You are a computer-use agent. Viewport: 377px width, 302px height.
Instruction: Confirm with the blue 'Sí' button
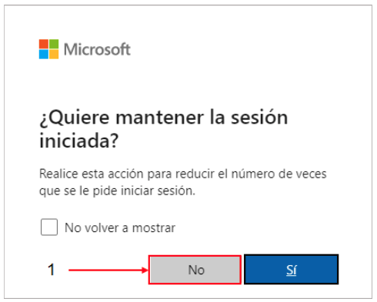[292, 270]
